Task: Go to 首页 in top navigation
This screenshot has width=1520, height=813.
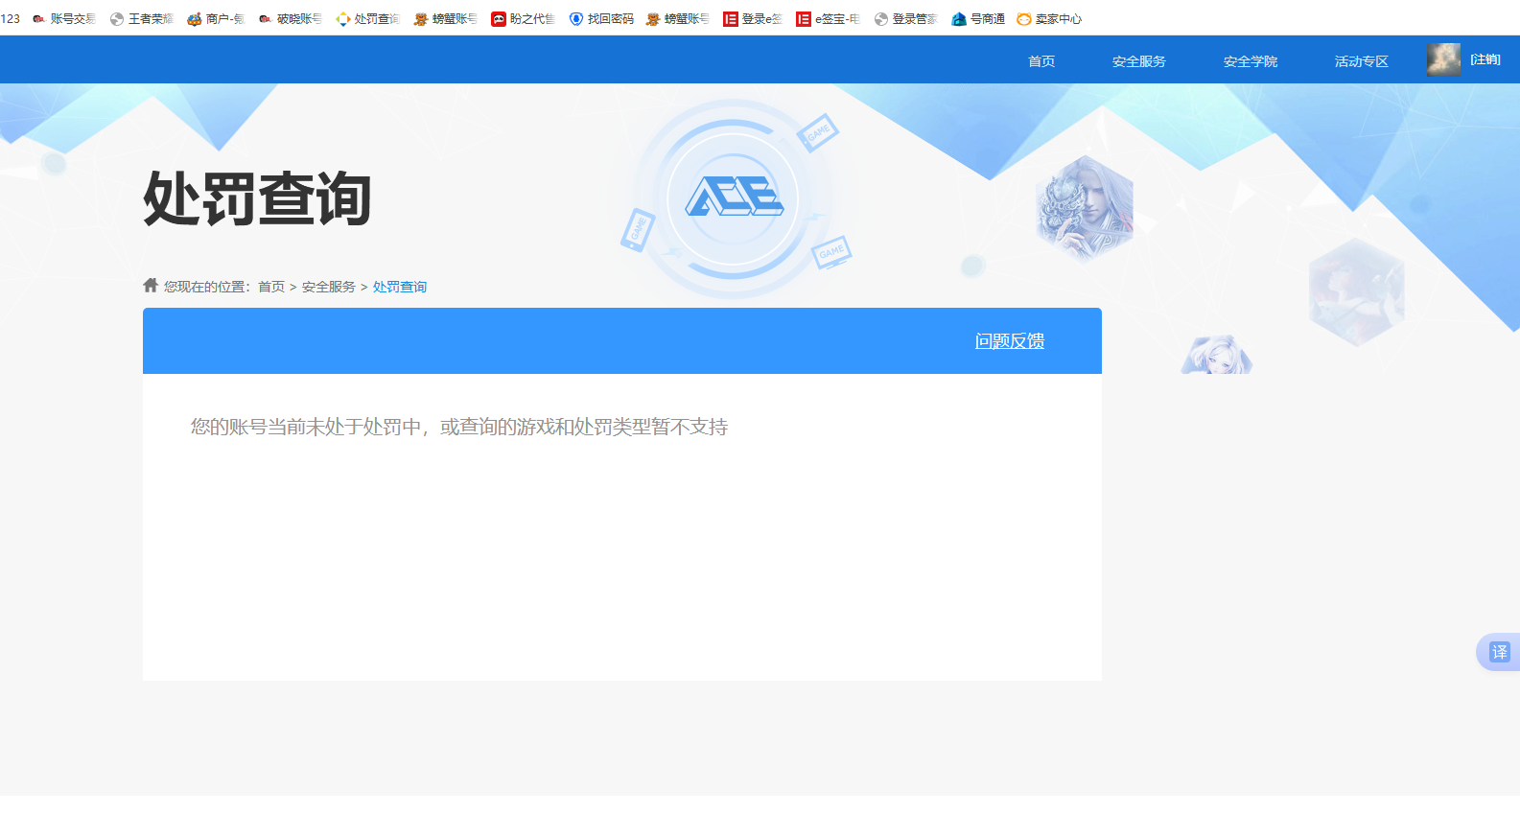Action: (1041, 61)
